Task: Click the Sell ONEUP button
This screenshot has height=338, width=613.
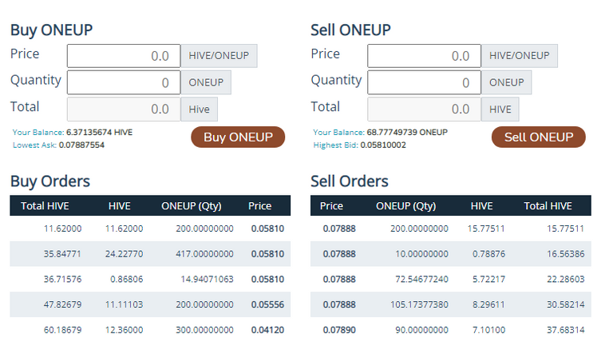Action: pyautogui.click(x=538, y=137)
